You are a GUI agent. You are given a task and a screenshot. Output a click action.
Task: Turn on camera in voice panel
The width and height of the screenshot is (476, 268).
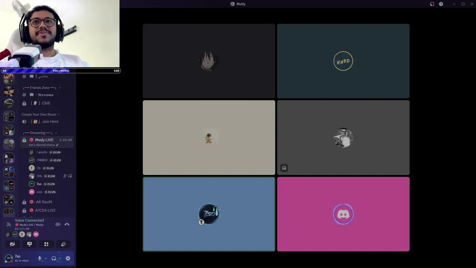(12, 244)
